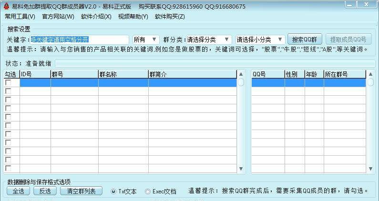Image resolution: width=379 pixels, height=201 pixels.
Task: Click the 群号 column header
Action: 75,74
